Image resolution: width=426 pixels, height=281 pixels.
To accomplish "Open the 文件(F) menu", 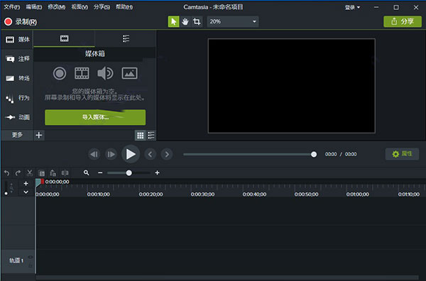I will coord(11,7).
